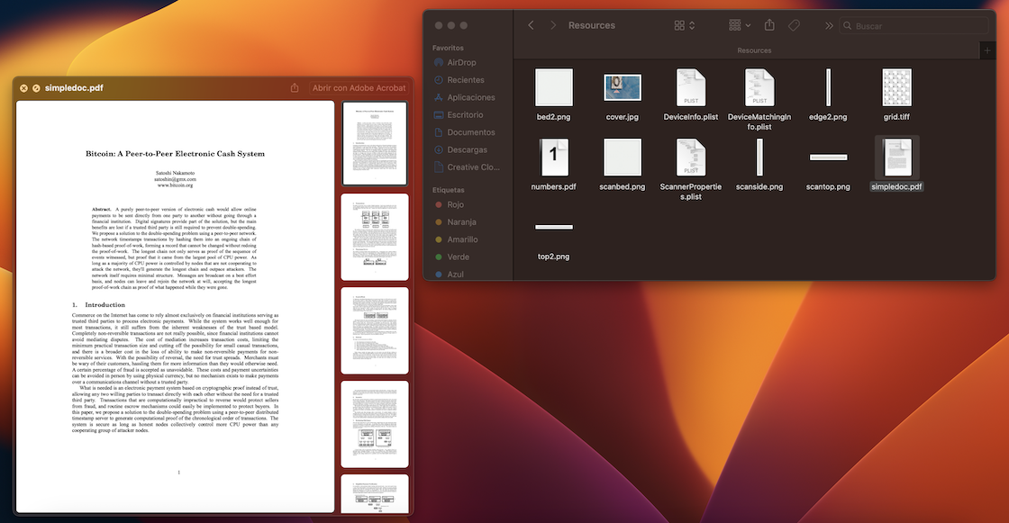Expand preview to full screen
Viewport: 1009px width, 523px height.
coord(36,88)
